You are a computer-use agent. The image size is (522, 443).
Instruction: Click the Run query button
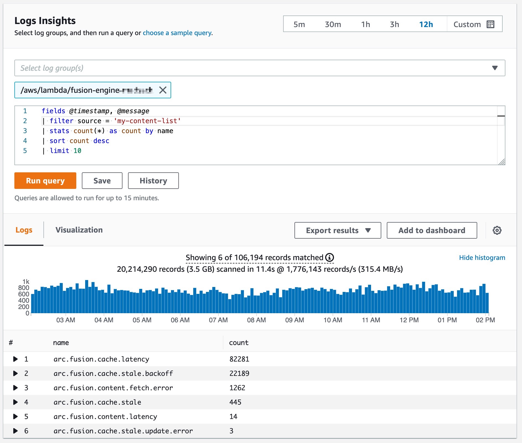(x=45, y=181)
